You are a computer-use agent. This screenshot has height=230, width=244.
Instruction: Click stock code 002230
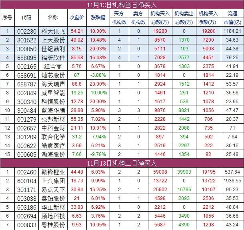pos(27,32)
